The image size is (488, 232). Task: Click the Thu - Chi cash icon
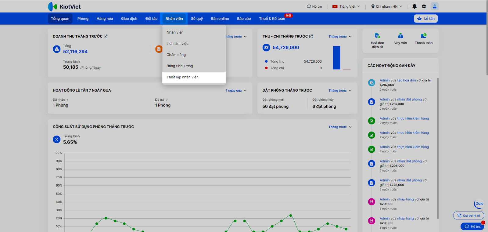[x=266, y=47]
